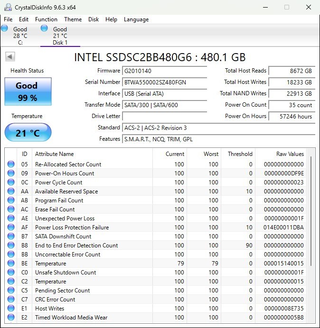The image size is (320, 328).
Task: Click status orb for Unexpected Power Loss
Action: pyautogui.click(x=11, y=218)
